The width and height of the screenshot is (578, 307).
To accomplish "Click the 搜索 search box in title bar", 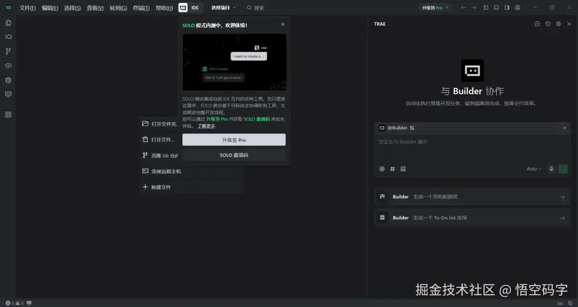I will (x=256, y=7).
